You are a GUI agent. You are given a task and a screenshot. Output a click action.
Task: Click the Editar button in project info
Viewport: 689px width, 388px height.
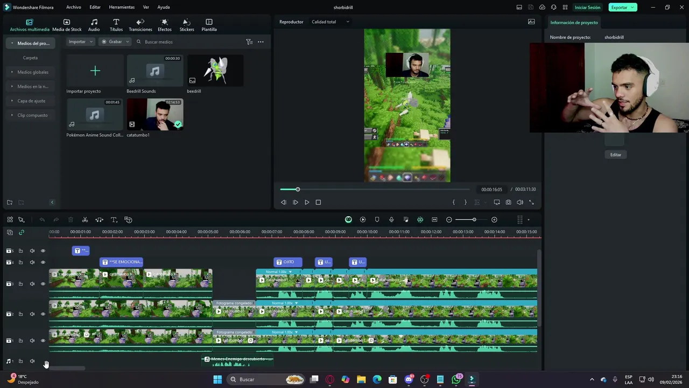tap(616, 155)
